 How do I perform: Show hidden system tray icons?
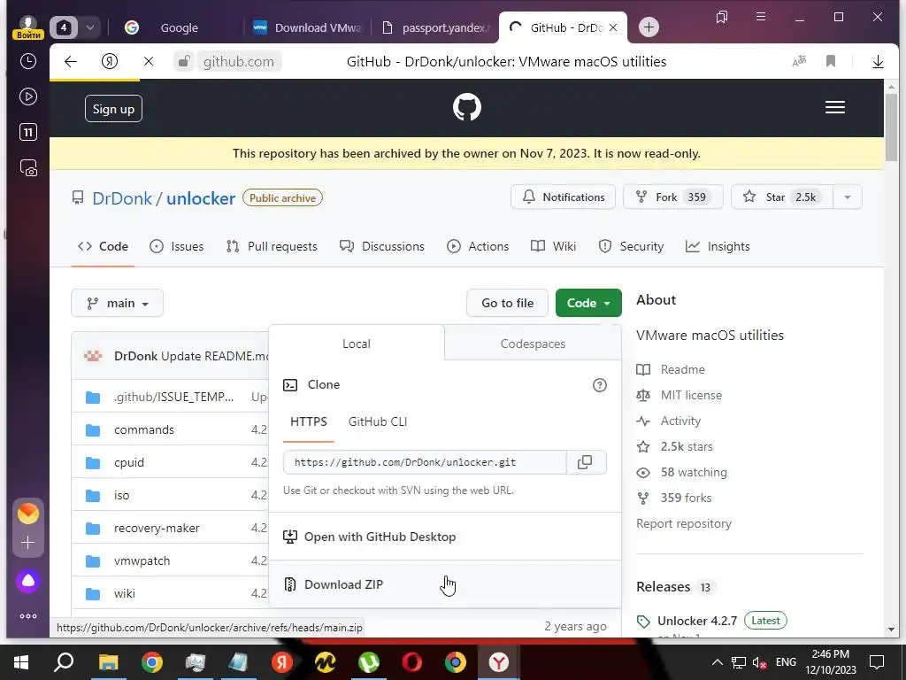click(717, 662)
